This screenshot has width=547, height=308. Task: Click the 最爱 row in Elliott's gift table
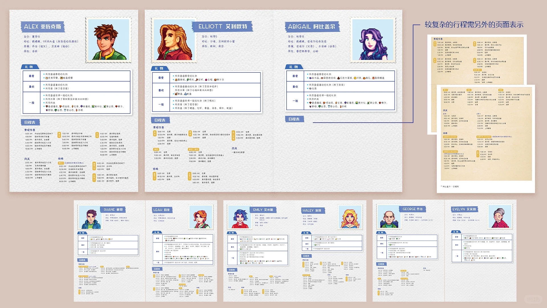(x=207, y=78)
